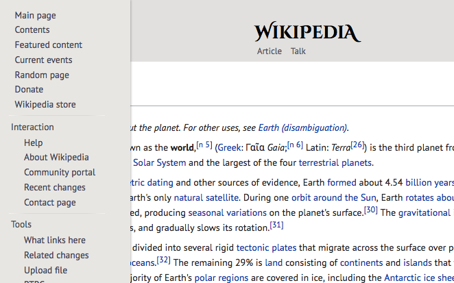Open Wikipedia store link

pos(45,104)
